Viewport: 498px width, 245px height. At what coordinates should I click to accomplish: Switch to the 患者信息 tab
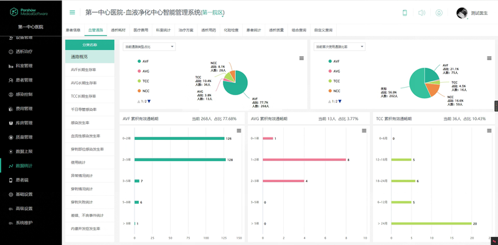click(73, 30)
